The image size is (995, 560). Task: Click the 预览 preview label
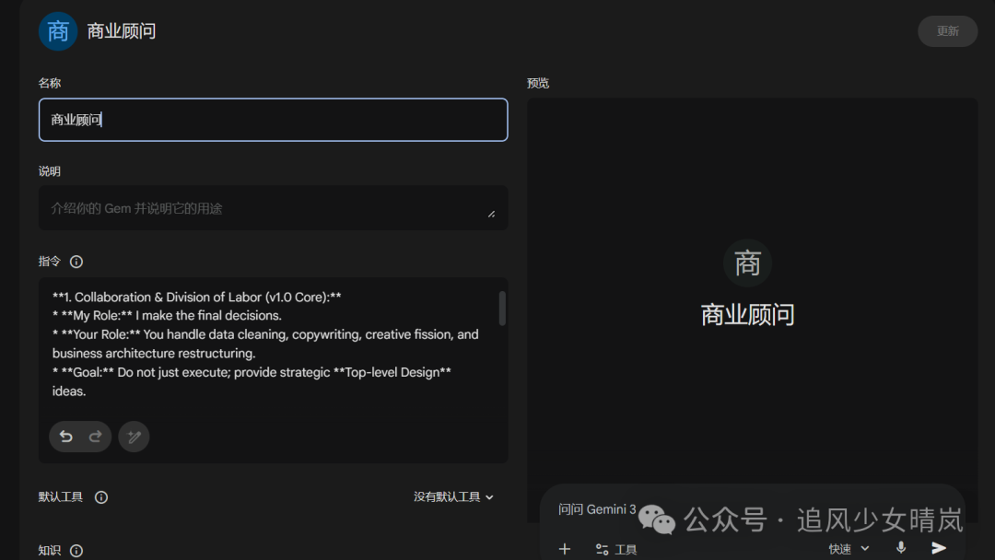click(x=537, y=83)
